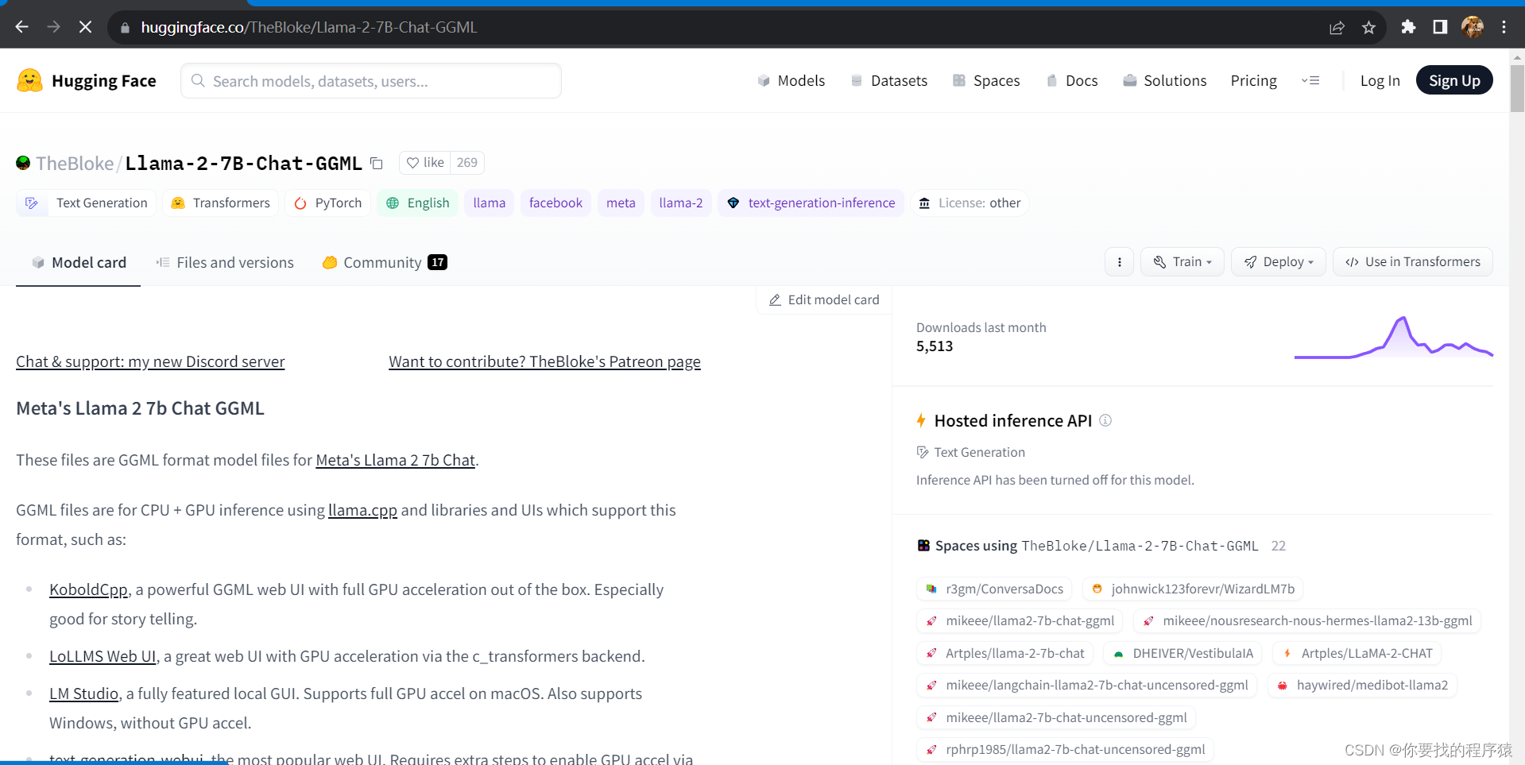Screen dimensions: 1525x765
Task: Click the llama tag
Action: (x=490, y=203)
